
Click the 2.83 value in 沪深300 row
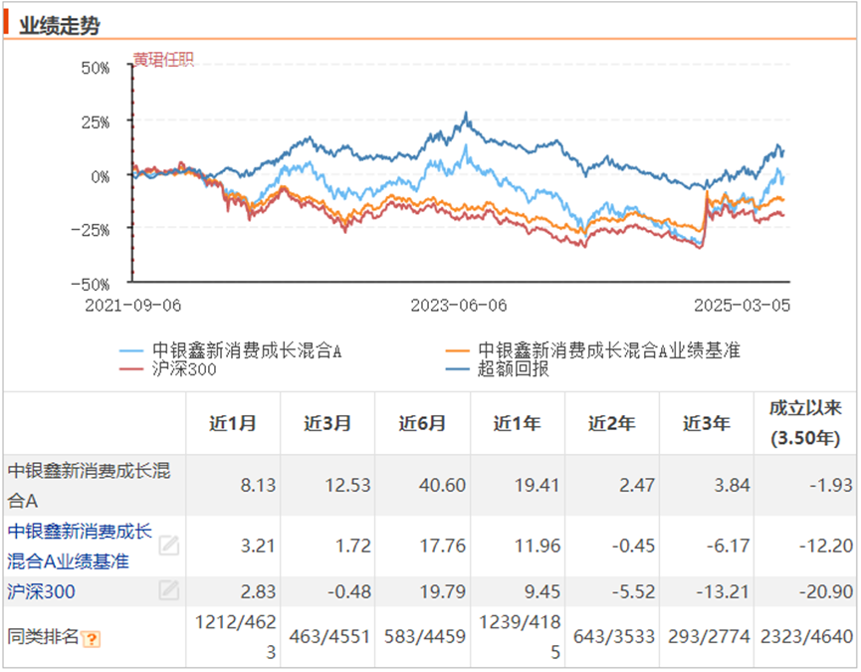(x=258, y=591)
